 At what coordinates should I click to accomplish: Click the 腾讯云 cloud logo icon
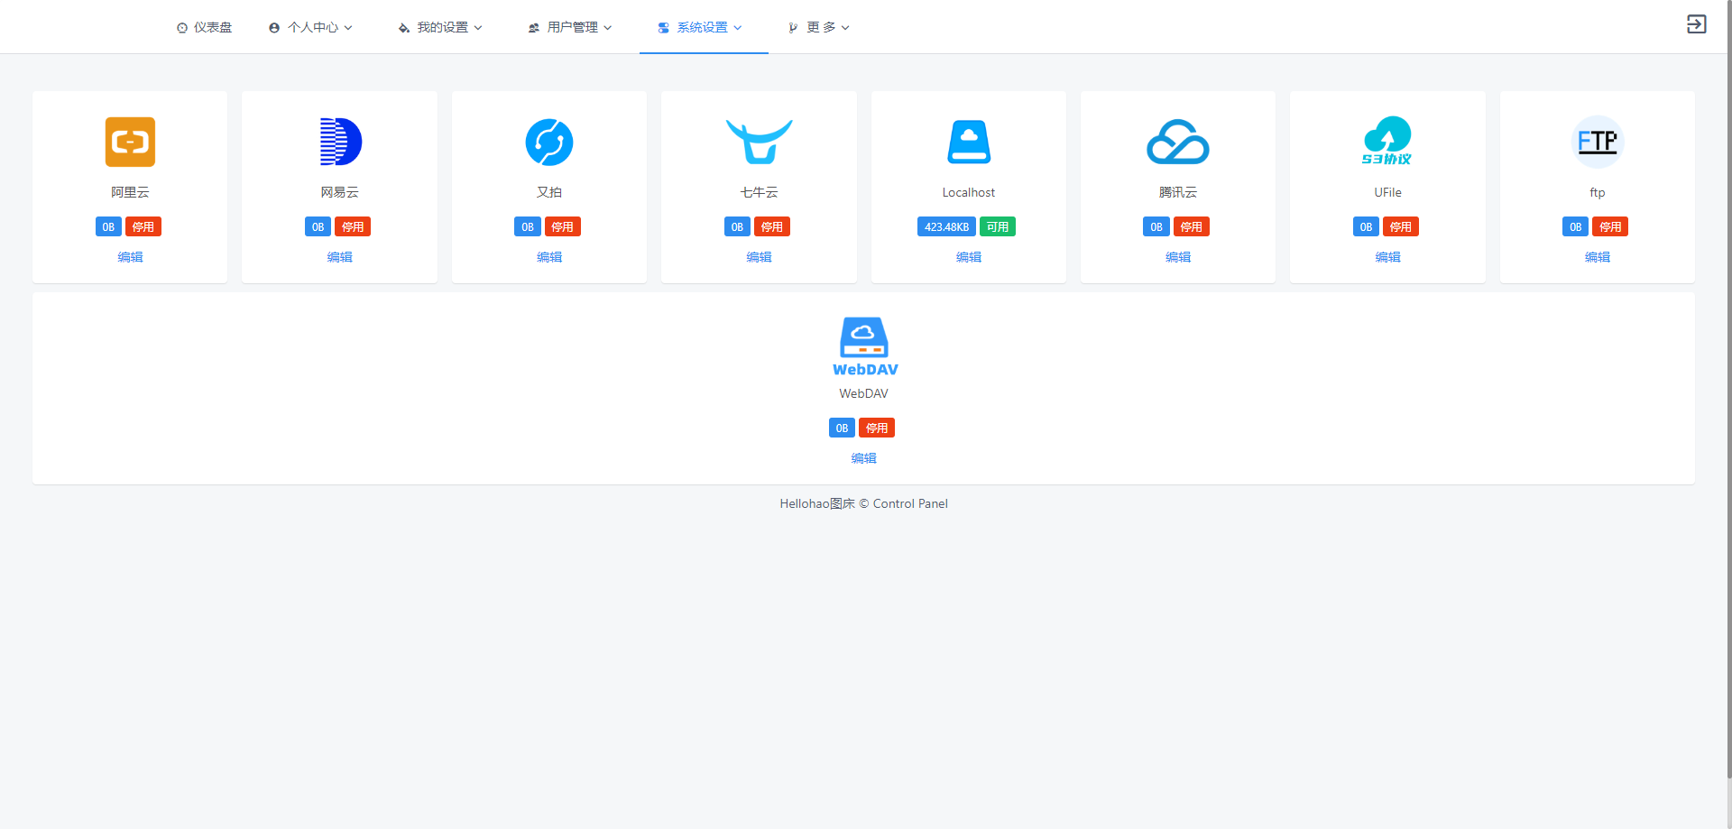click(1178, 142)
